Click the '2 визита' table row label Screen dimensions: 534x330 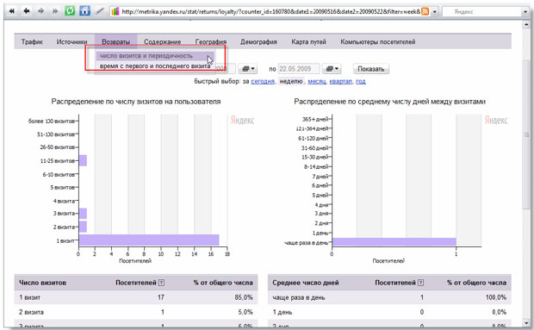(31, 312)
